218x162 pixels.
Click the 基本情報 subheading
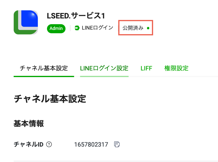point(29,123)
